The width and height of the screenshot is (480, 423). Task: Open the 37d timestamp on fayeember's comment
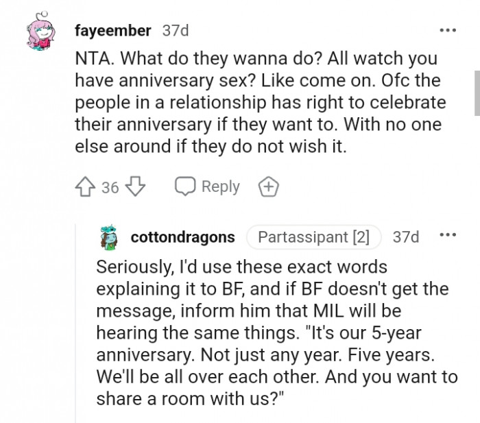[x=175, y=31]
